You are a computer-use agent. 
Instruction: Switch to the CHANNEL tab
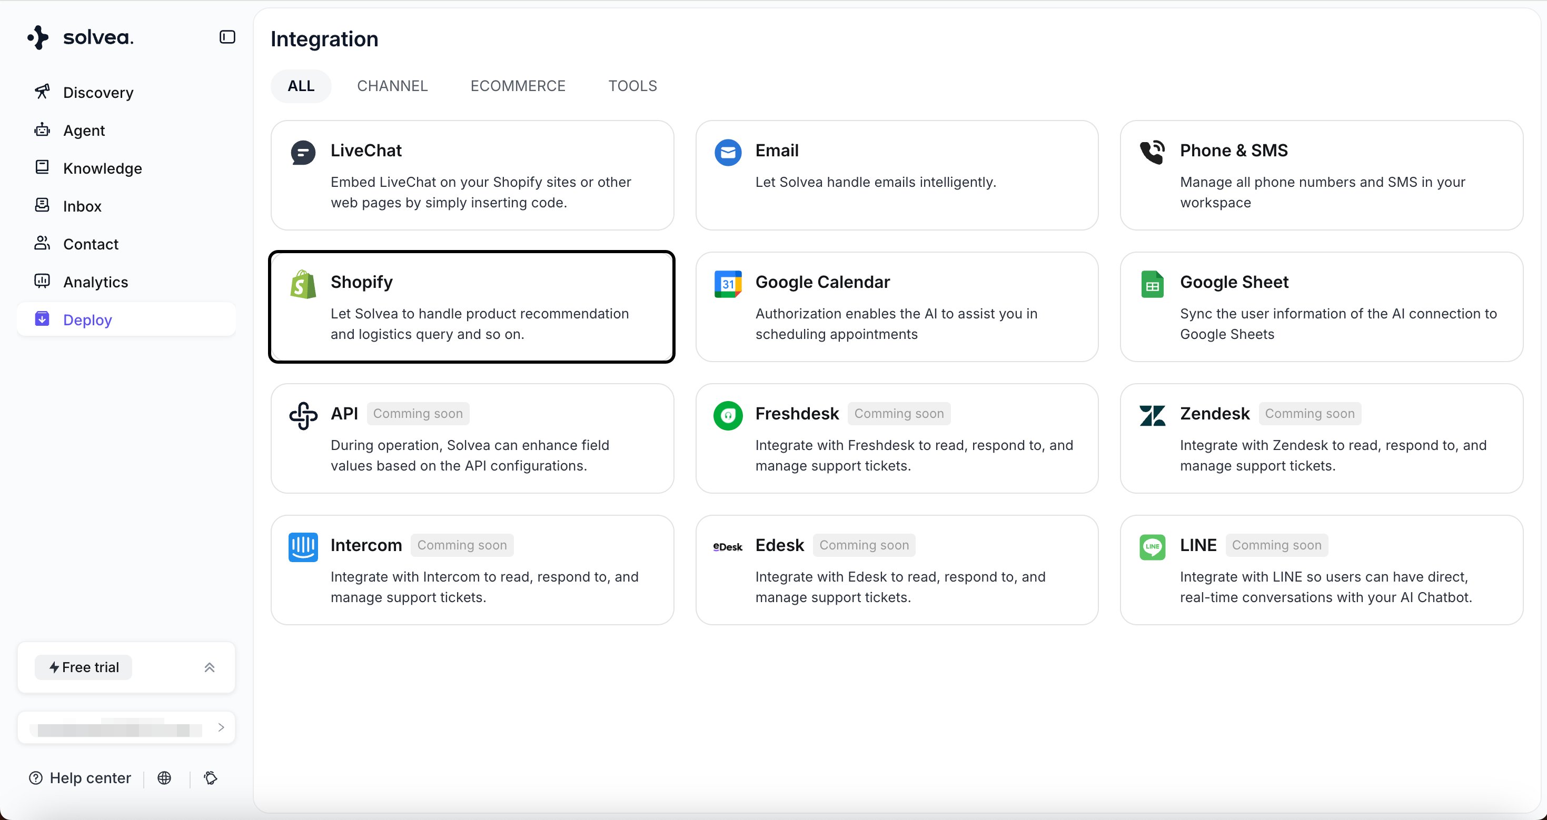pos(393,86)
